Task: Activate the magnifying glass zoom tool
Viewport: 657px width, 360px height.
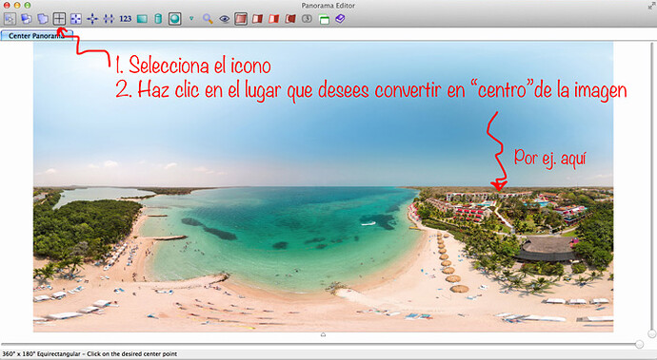Action: point(208,19)
